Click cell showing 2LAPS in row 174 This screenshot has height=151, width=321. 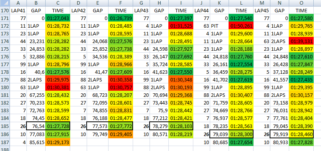(280, 41)
